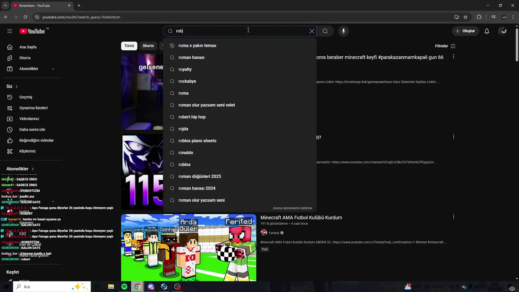Viewport: 519px width, 292px height.
Task: Choose suggestion 'rockabye'
Action: click(240, 81)
